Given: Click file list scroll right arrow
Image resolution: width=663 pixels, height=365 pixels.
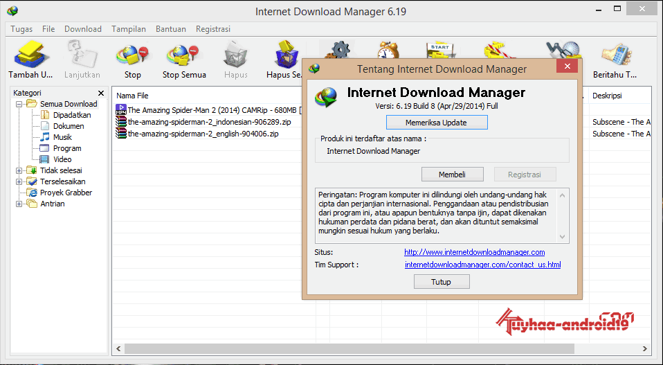Looking at the screenshot, I should coord(644,348).
